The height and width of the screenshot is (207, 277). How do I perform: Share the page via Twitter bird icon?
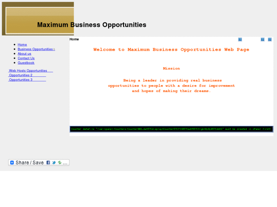coord(54,163)
